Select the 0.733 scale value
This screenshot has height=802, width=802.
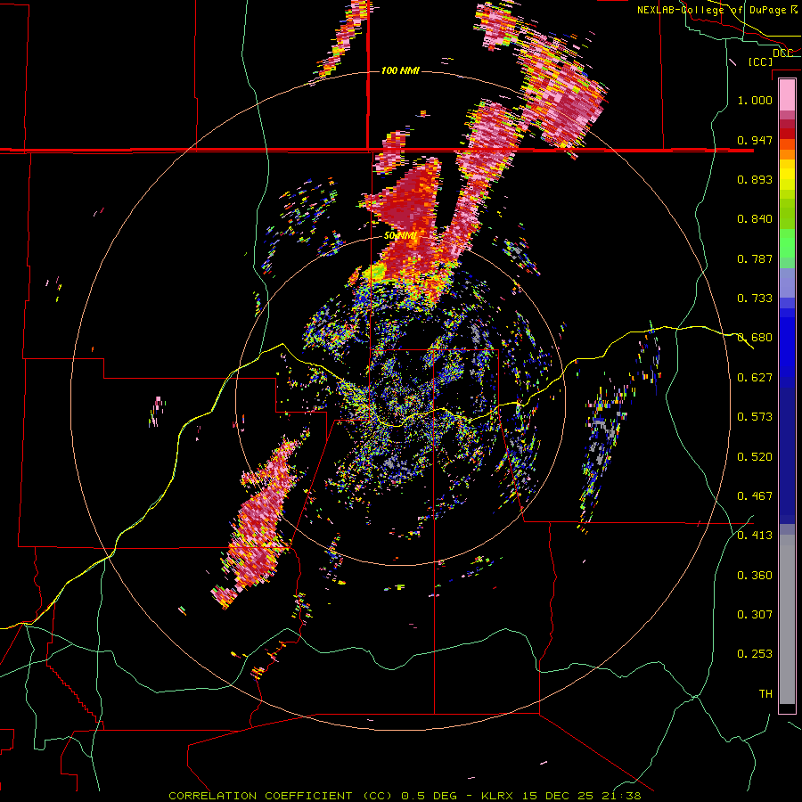coord(755,299)
